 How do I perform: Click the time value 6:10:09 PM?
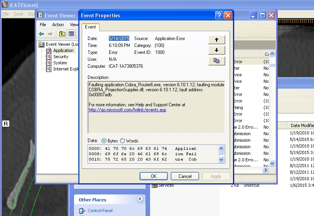[x=119, y=45]
